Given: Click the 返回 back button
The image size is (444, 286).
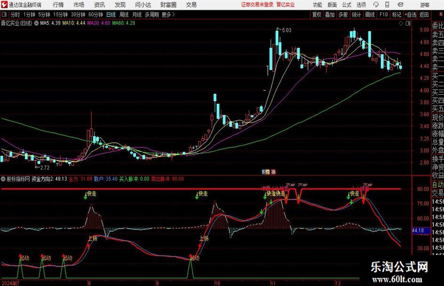Looking at the screenshot, I should click(x=424, y=15).
